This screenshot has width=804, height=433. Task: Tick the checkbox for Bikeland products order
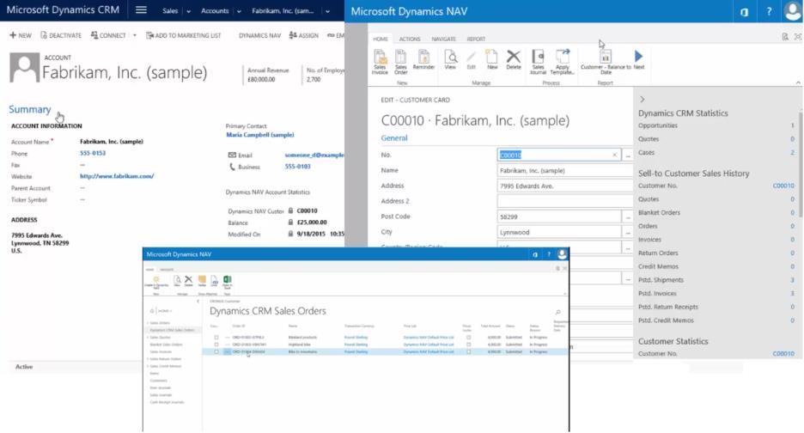point(216,338)
